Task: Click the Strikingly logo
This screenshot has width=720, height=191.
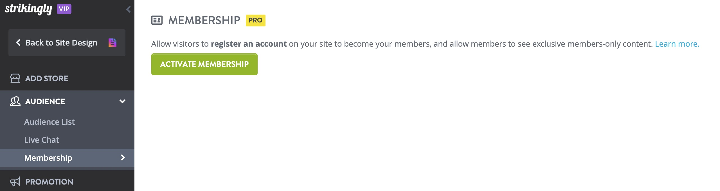Action: click(x=28, y=9)
